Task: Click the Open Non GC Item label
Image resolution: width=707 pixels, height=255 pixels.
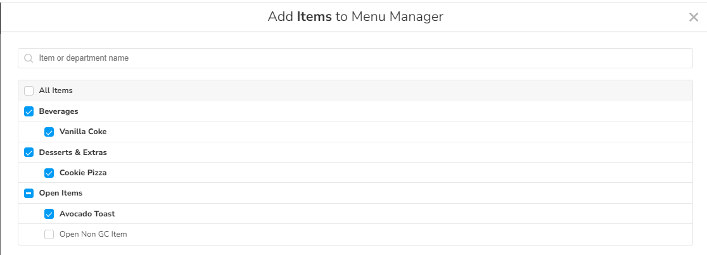Action: click(93, 234)
